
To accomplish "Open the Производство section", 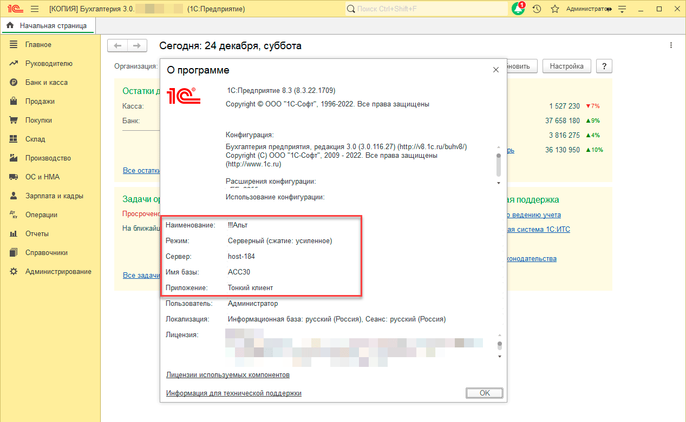I will click(x=48, y=158).
